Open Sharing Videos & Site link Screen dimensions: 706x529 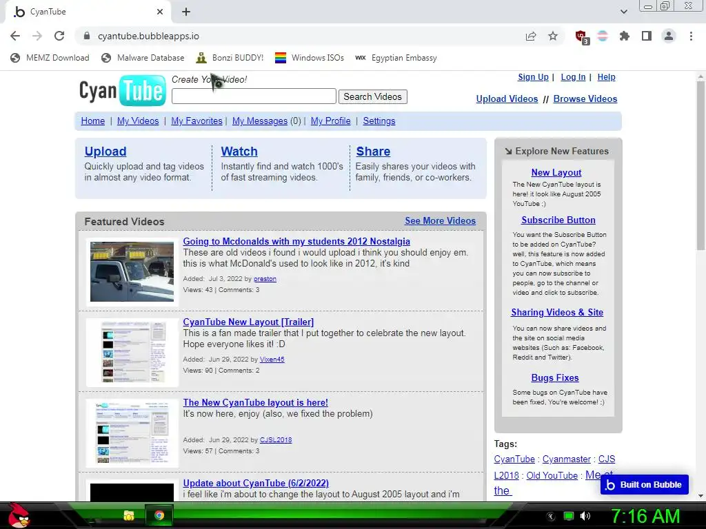pyautogui.click(x=557, y=313)
